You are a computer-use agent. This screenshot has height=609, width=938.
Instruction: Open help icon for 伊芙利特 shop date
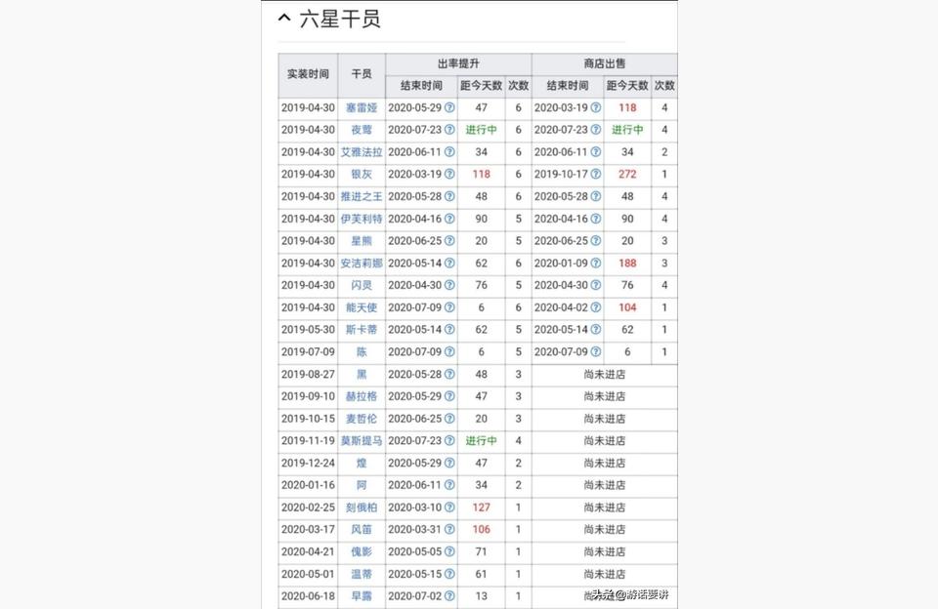click(596, 219)
